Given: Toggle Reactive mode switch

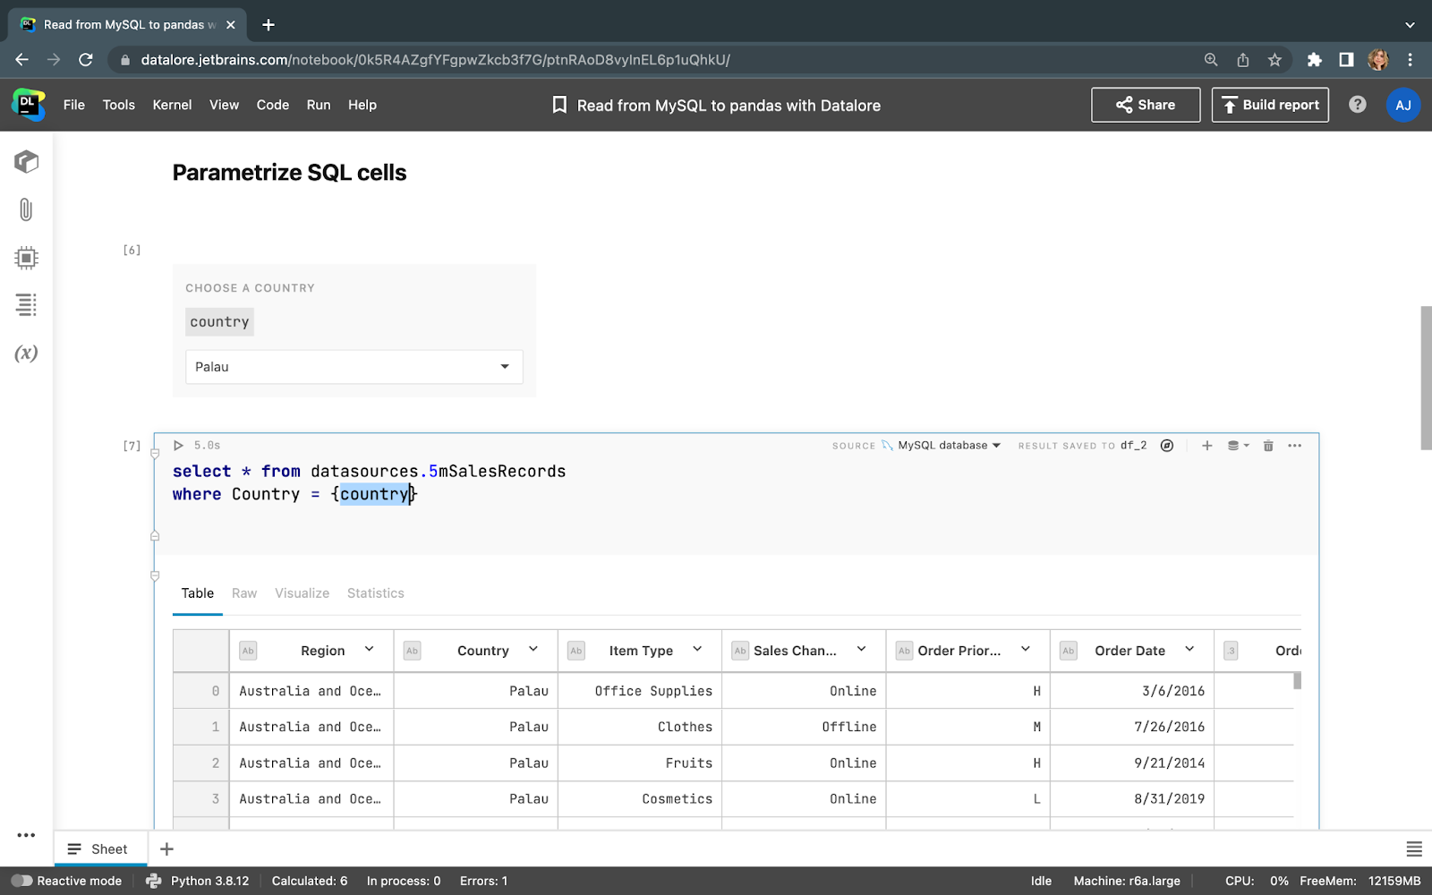Looking at the screenshot, I should click(21, 881).
